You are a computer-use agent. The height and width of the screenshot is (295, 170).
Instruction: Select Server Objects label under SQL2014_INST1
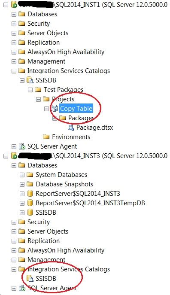coord(48,33)
